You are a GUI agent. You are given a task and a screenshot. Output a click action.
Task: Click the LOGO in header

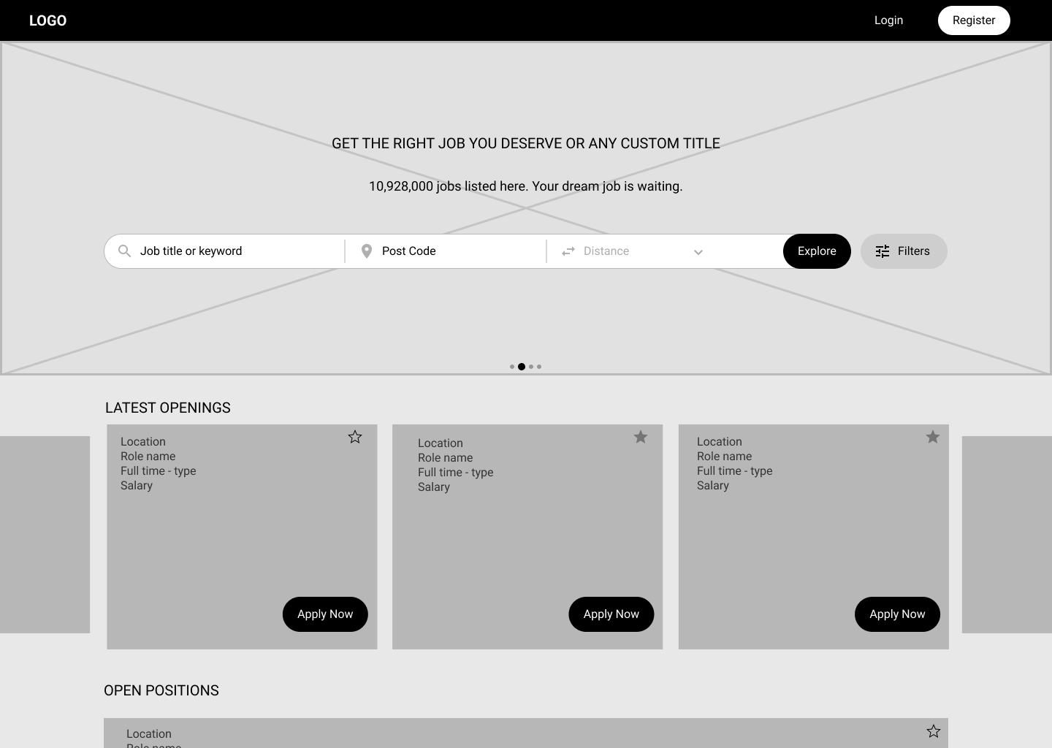coord(47,20)
